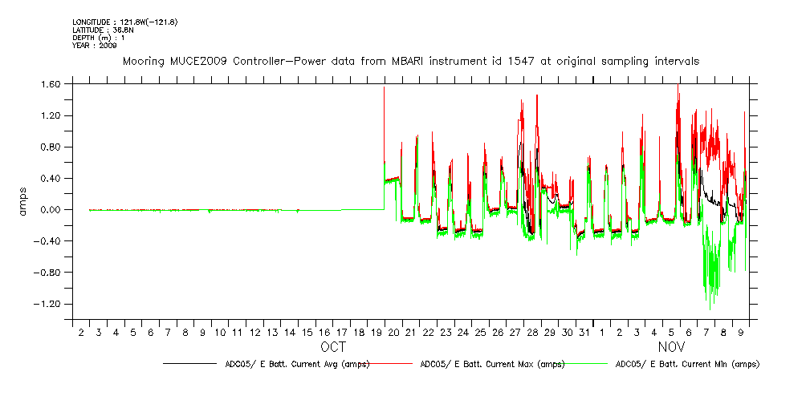
Task: Click date tick 28 on the x-axis
Action: [532, 332]
